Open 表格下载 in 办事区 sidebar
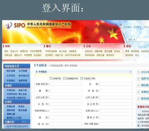 [x=23, y=90]
